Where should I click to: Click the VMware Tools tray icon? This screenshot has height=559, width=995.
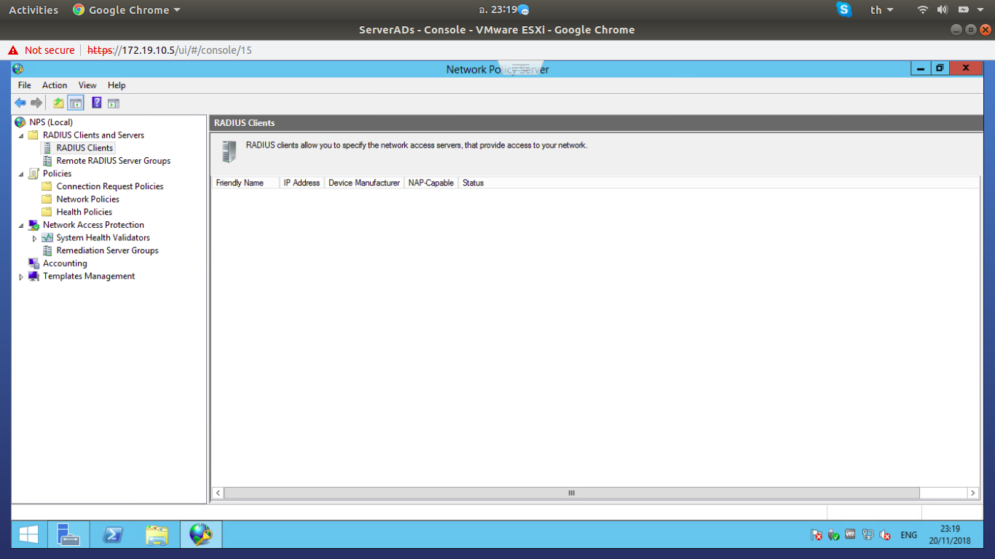pos(851,535)
